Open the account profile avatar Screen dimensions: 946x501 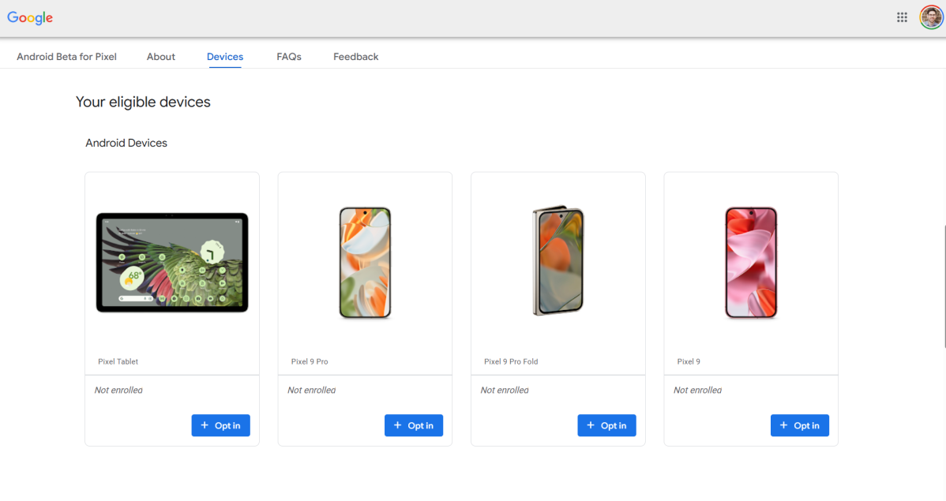(931, 17)
